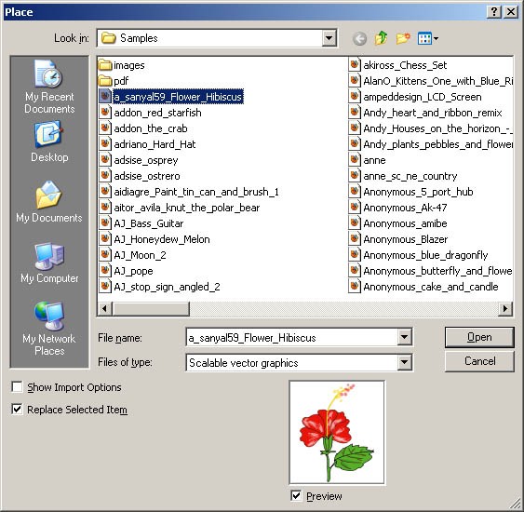This screenshot has height=512, width=524.
Task: Select Anonymous_blue_dragonfly file name
Action: tap(425, 255)
